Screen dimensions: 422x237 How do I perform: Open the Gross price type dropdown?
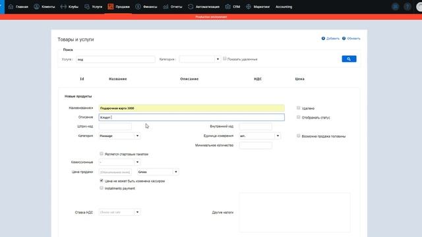coord(158,172)
